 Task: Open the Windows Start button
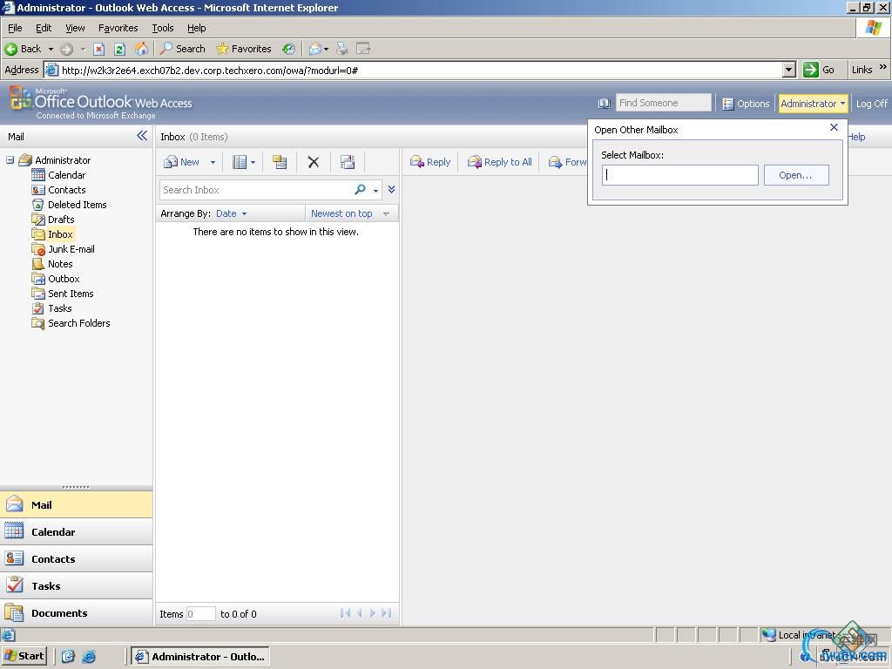(x=24, y=656)
